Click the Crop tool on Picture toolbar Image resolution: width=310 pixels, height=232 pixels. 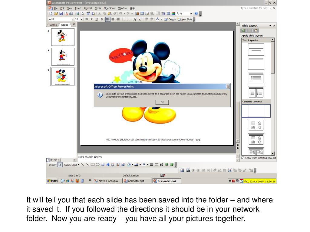[x=215, y=170]
